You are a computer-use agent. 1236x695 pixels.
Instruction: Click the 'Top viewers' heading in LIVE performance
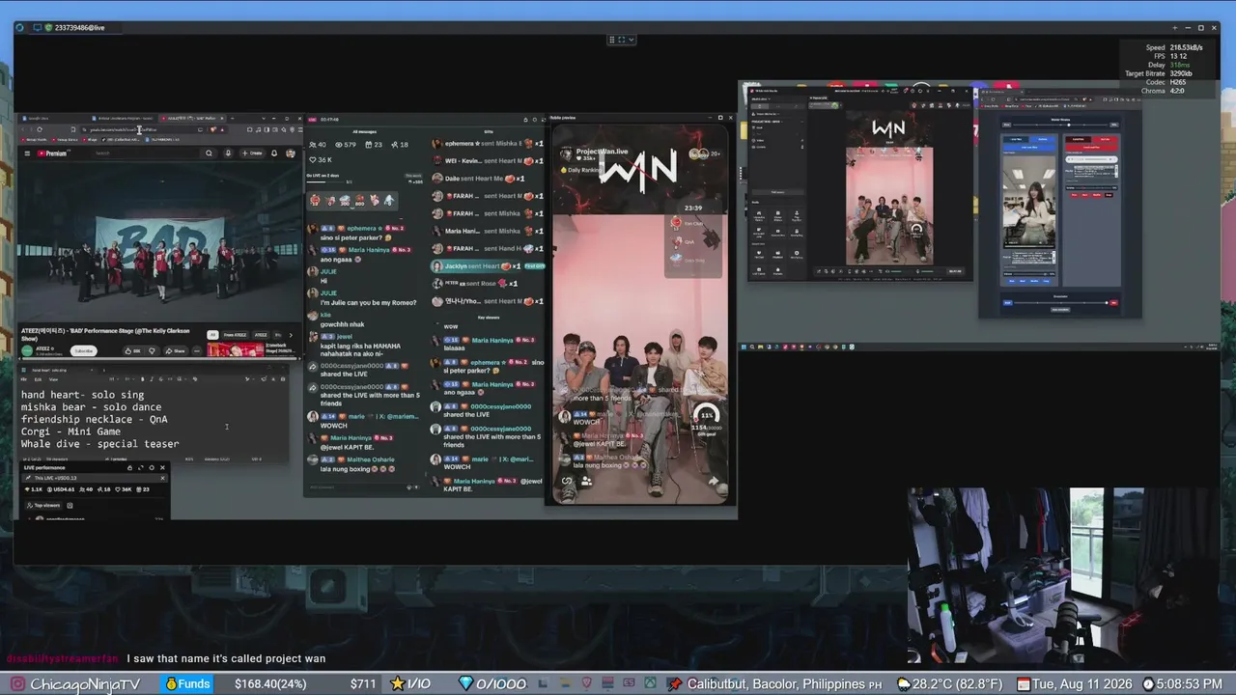43,505
